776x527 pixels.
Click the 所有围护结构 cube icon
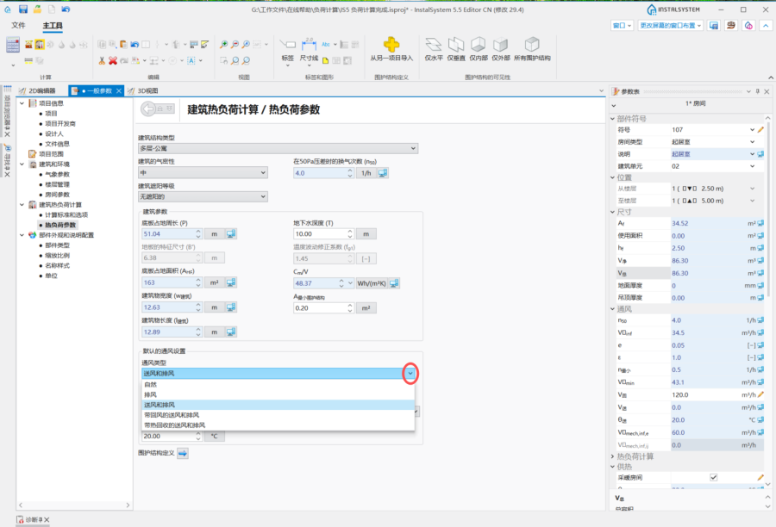pos(532,45)
